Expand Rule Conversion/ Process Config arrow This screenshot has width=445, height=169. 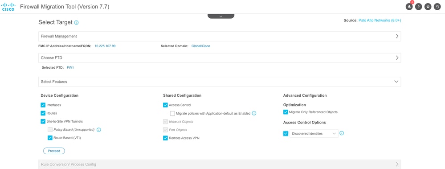[x=397, y=164]
